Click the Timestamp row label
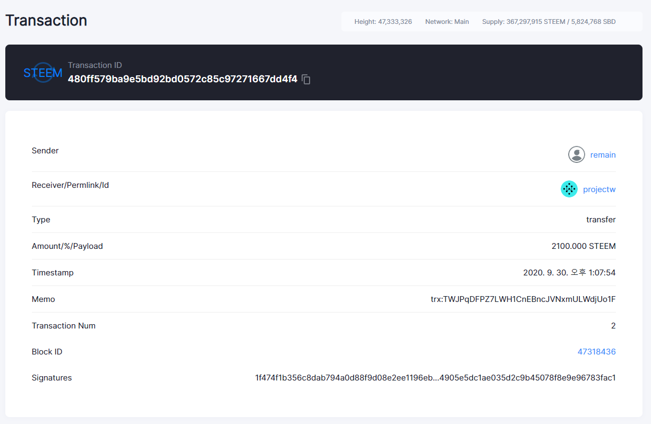 point(53,273)
